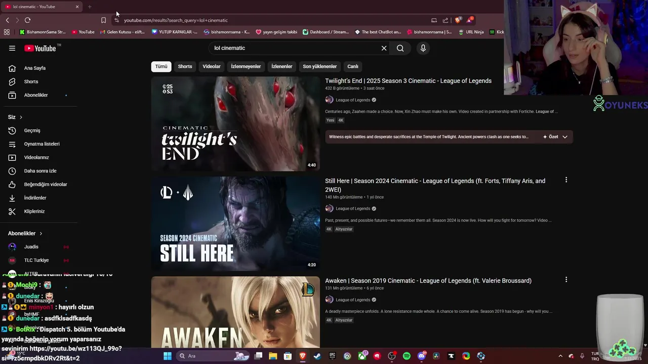This screenshot has width=648, height=364.
Task: Click the Windows taskbar Ara search box
Action: pos(213,356)
